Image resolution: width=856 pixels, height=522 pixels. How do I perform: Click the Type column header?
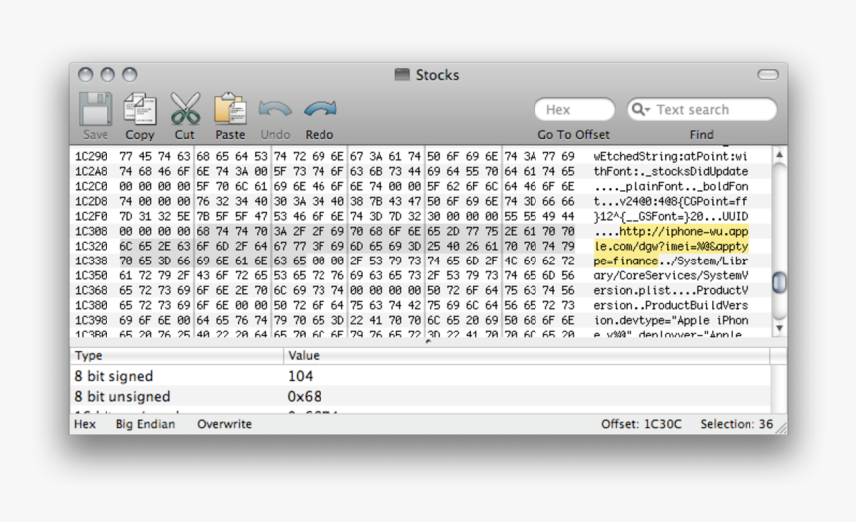coord(176,356)
